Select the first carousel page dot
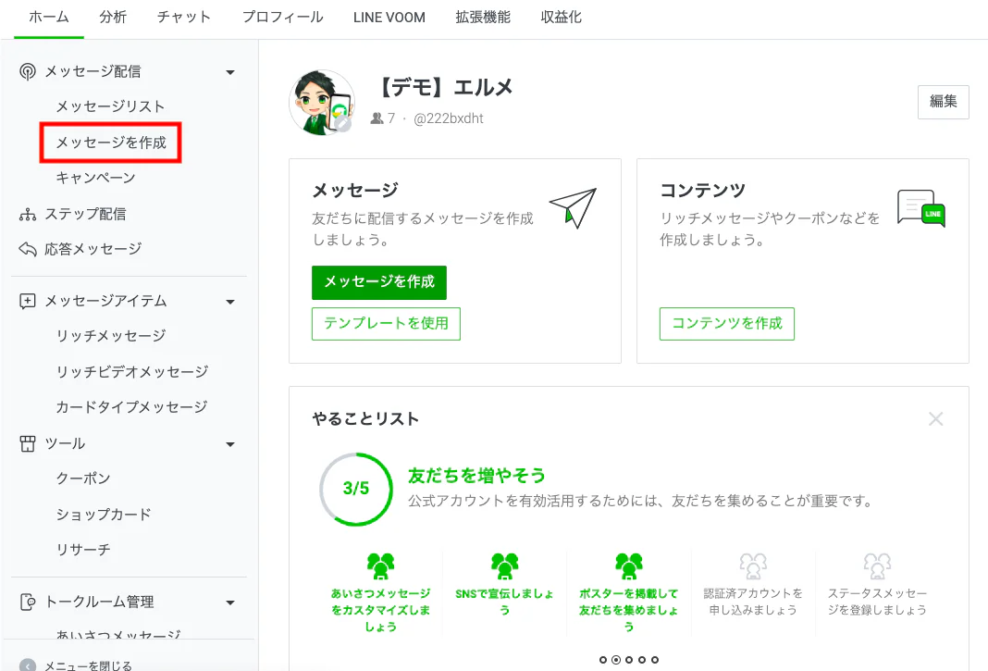This screenshot has height=671, width=988. [603, 660]
